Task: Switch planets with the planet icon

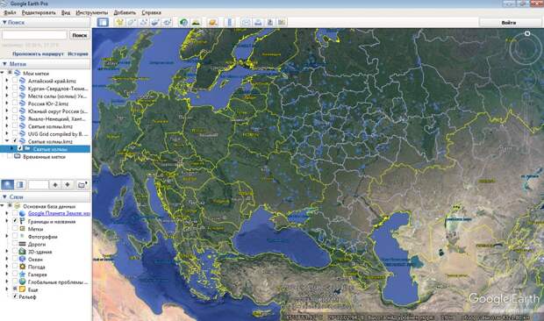Action: [212, 23]
